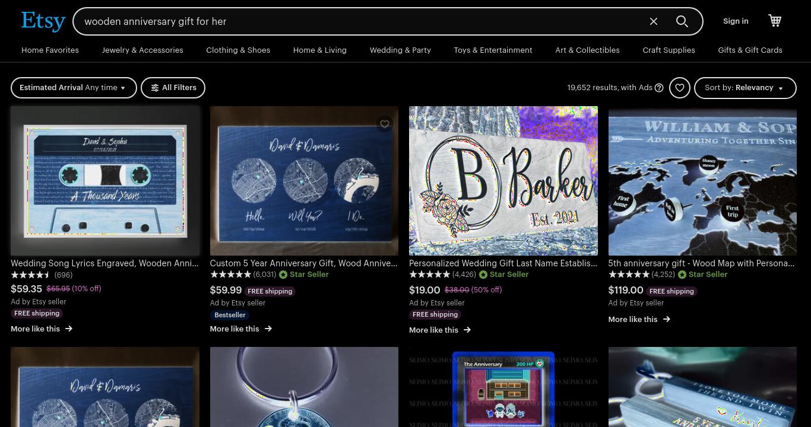811x427 pixels.
Task: Open the Etsy home logo
Action: coord(43,21)
